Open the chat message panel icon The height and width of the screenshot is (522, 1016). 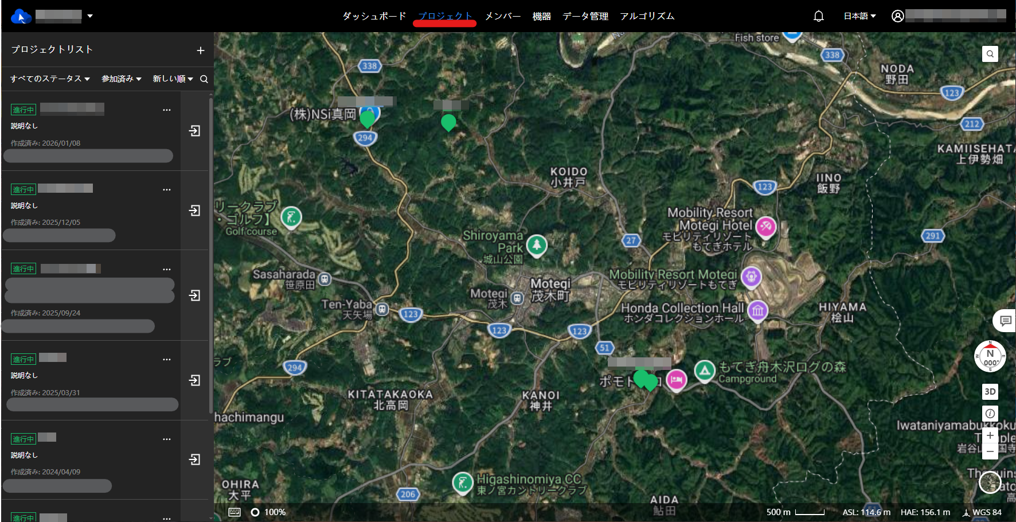coord(1005,321)
